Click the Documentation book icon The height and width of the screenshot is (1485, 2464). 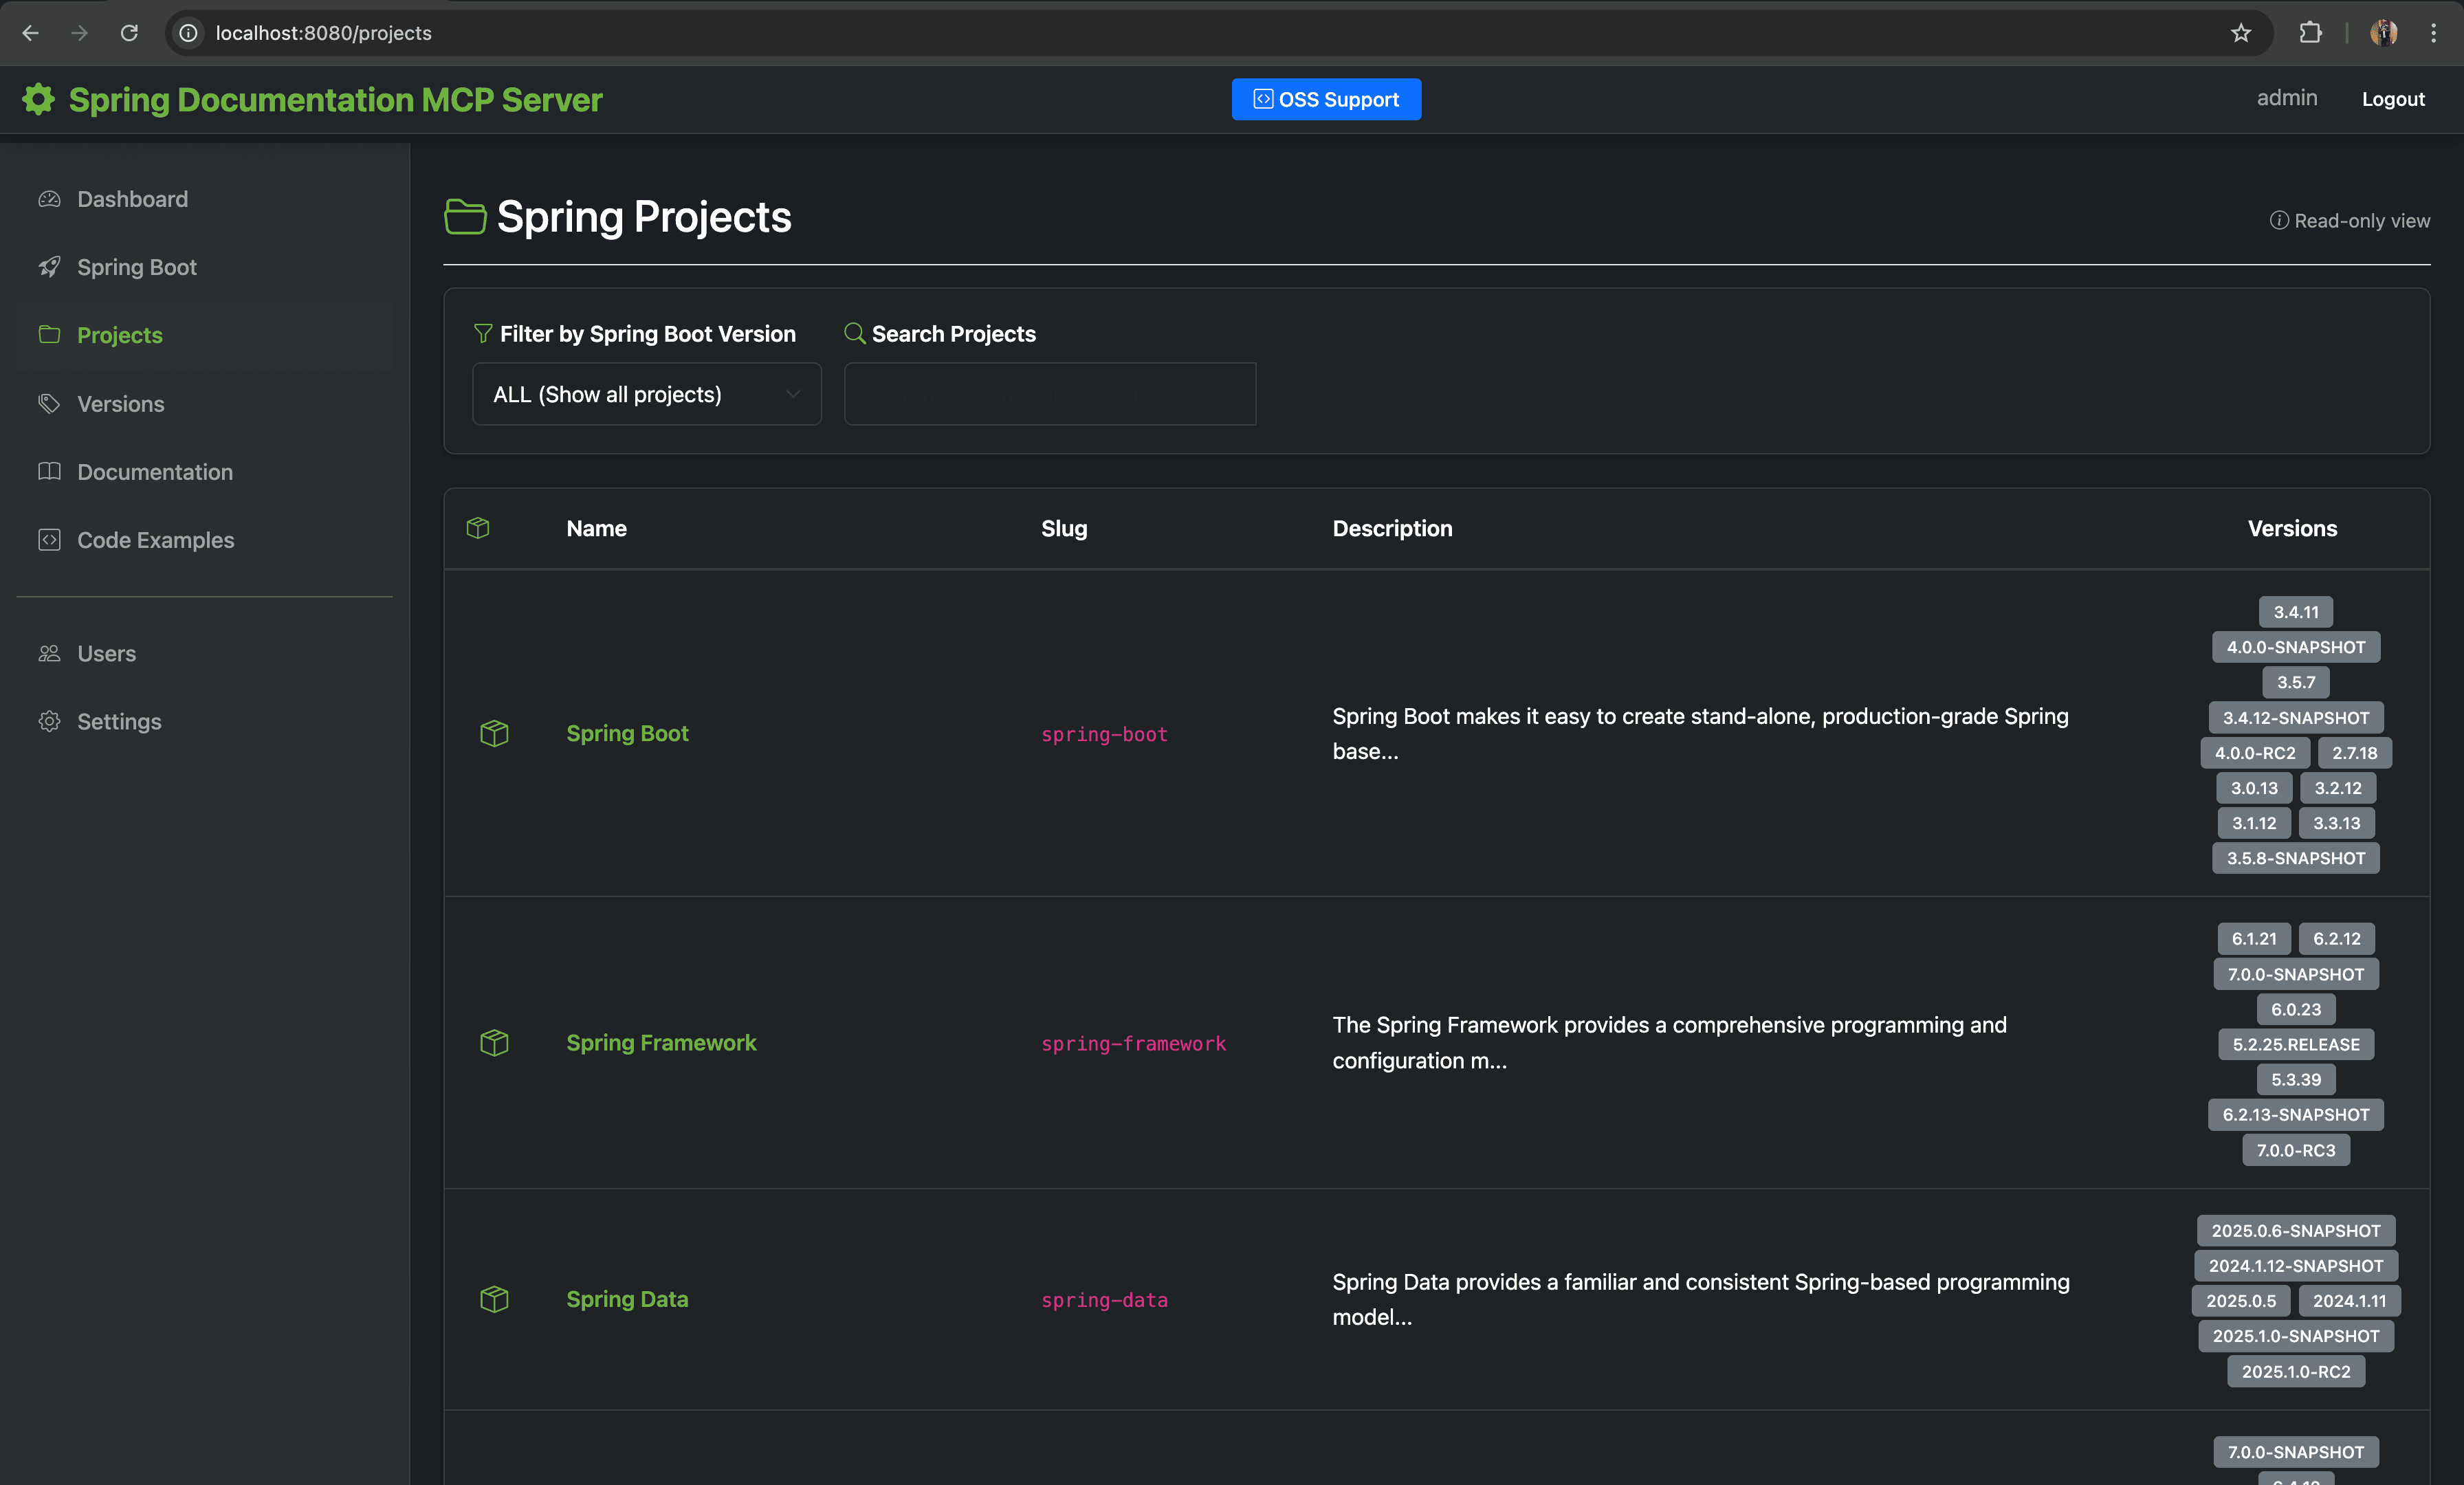[49, 471]
